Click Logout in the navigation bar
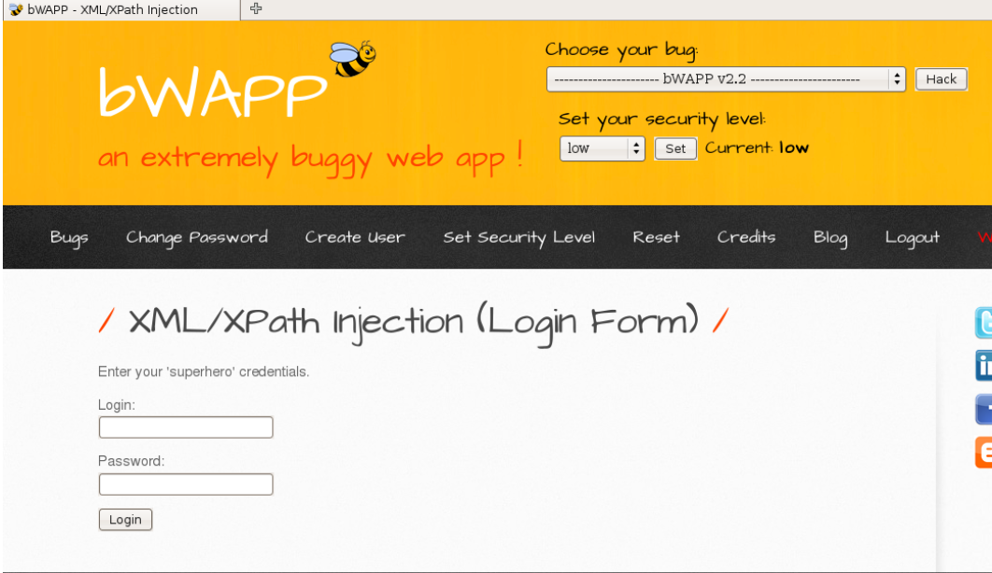This screenshot has height=573, width=992. click(912, 238)
